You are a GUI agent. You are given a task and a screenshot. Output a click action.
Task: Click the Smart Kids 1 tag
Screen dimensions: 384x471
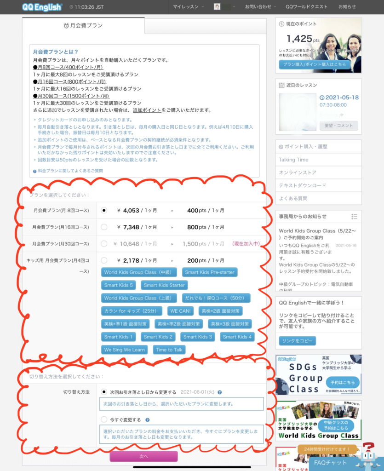(x=118, y=337)
